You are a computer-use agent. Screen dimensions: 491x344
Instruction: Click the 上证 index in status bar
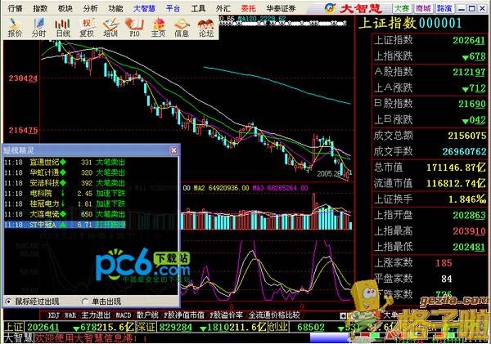pyautogui.click(x=13, y=327)
